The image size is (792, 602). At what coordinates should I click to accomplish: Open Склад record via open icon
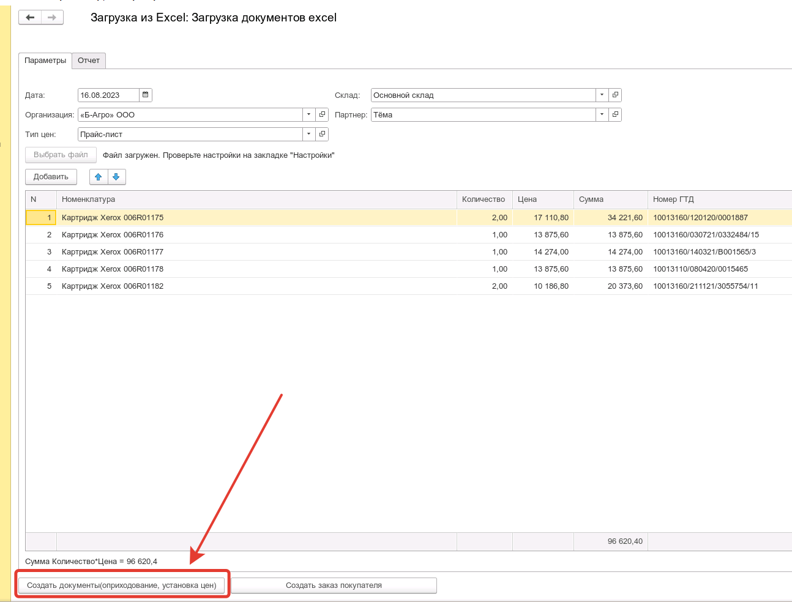[615, 95]
